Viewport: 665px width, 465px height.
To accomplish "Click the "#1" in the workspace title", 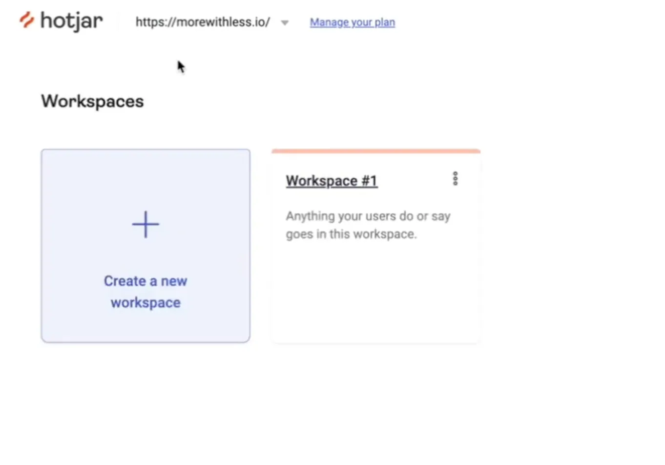I will (369, 181).
